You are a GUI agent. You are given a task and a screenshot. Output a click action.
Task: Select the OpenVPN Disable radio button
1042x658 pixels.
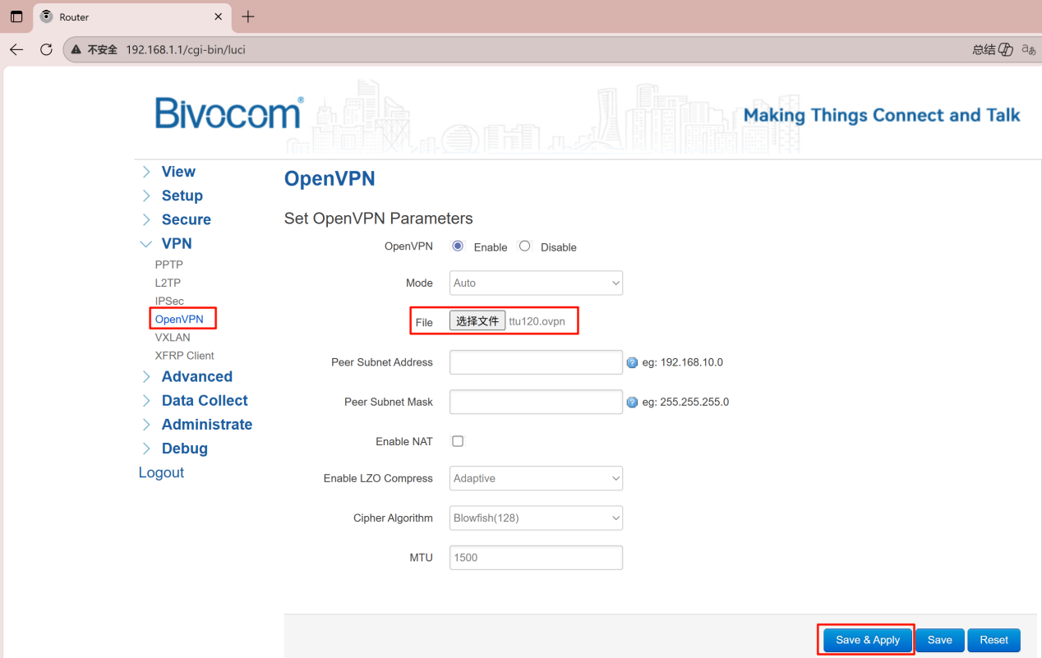tap(525, 246)
